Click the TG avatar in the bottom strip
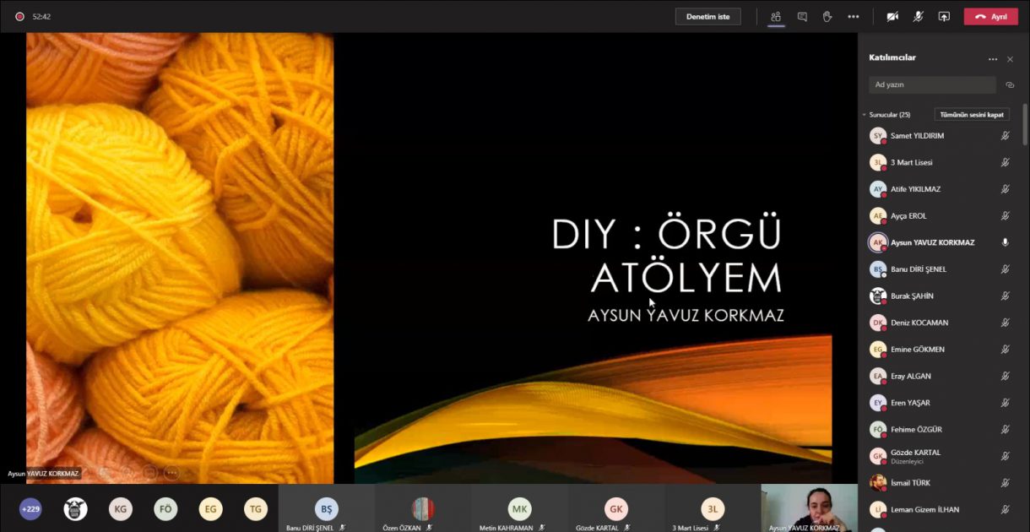Screen dimensions: 1030x532 coord(256,508)
